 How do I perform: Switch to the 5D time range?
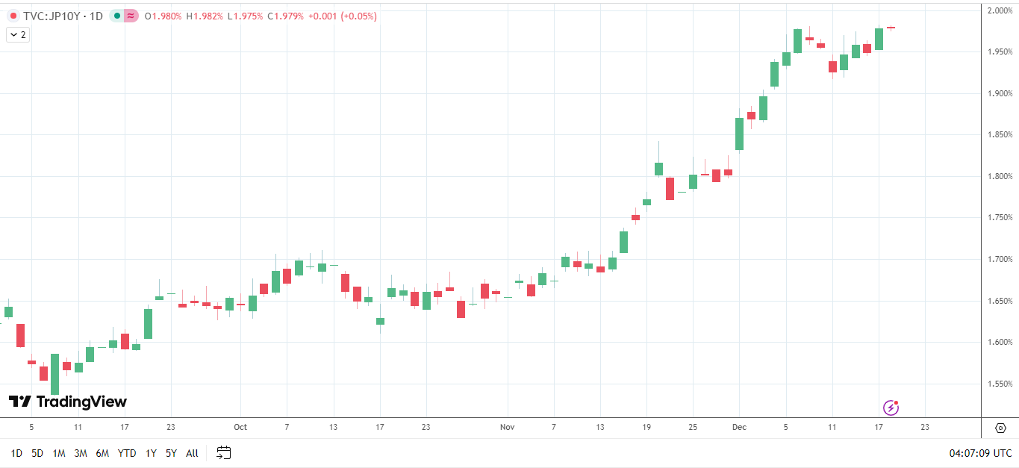tap(37, 453)
